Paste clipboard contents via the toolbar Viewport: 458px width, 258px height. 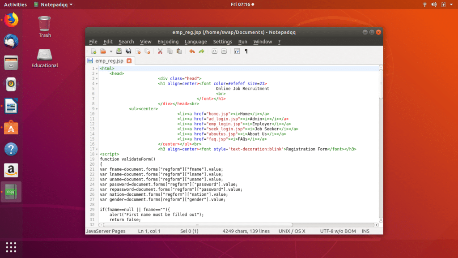point(178,51)
